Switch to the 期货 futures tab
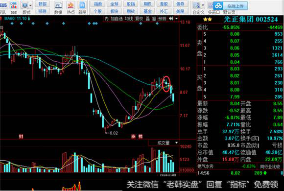 click(130, 11)
